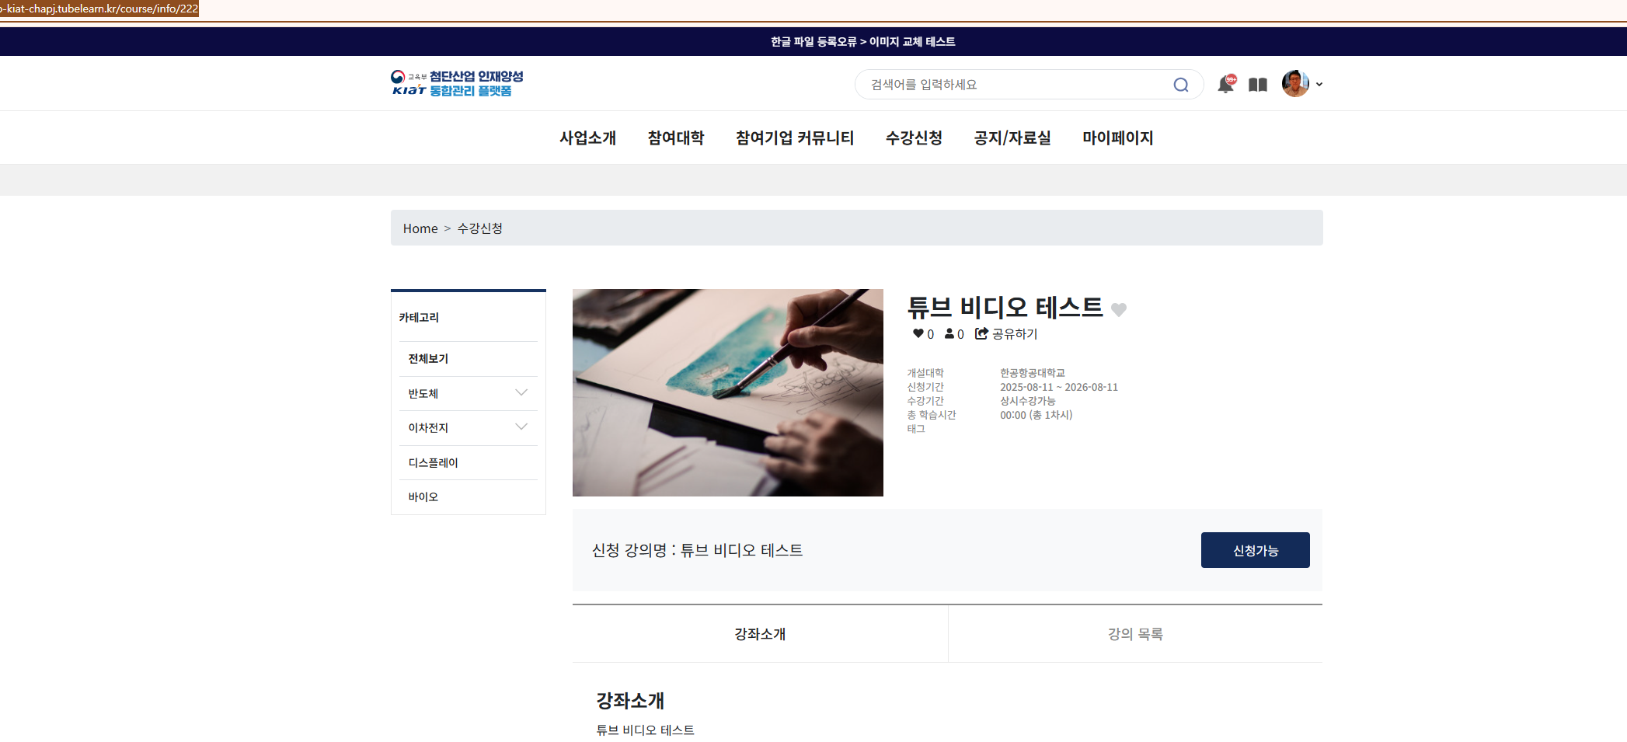Screen dimensions: 1627x742
Task: Expand the 반도체 category chevron
Action: pyautogui.click(x=521, y=393)
